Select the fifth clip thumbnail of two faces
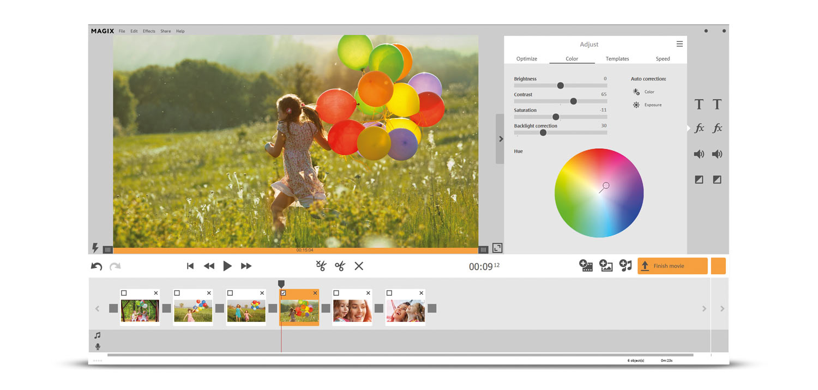The image size is (818, 390). 352,311
